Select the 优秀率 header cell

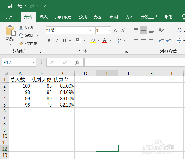tap(63, 79)
